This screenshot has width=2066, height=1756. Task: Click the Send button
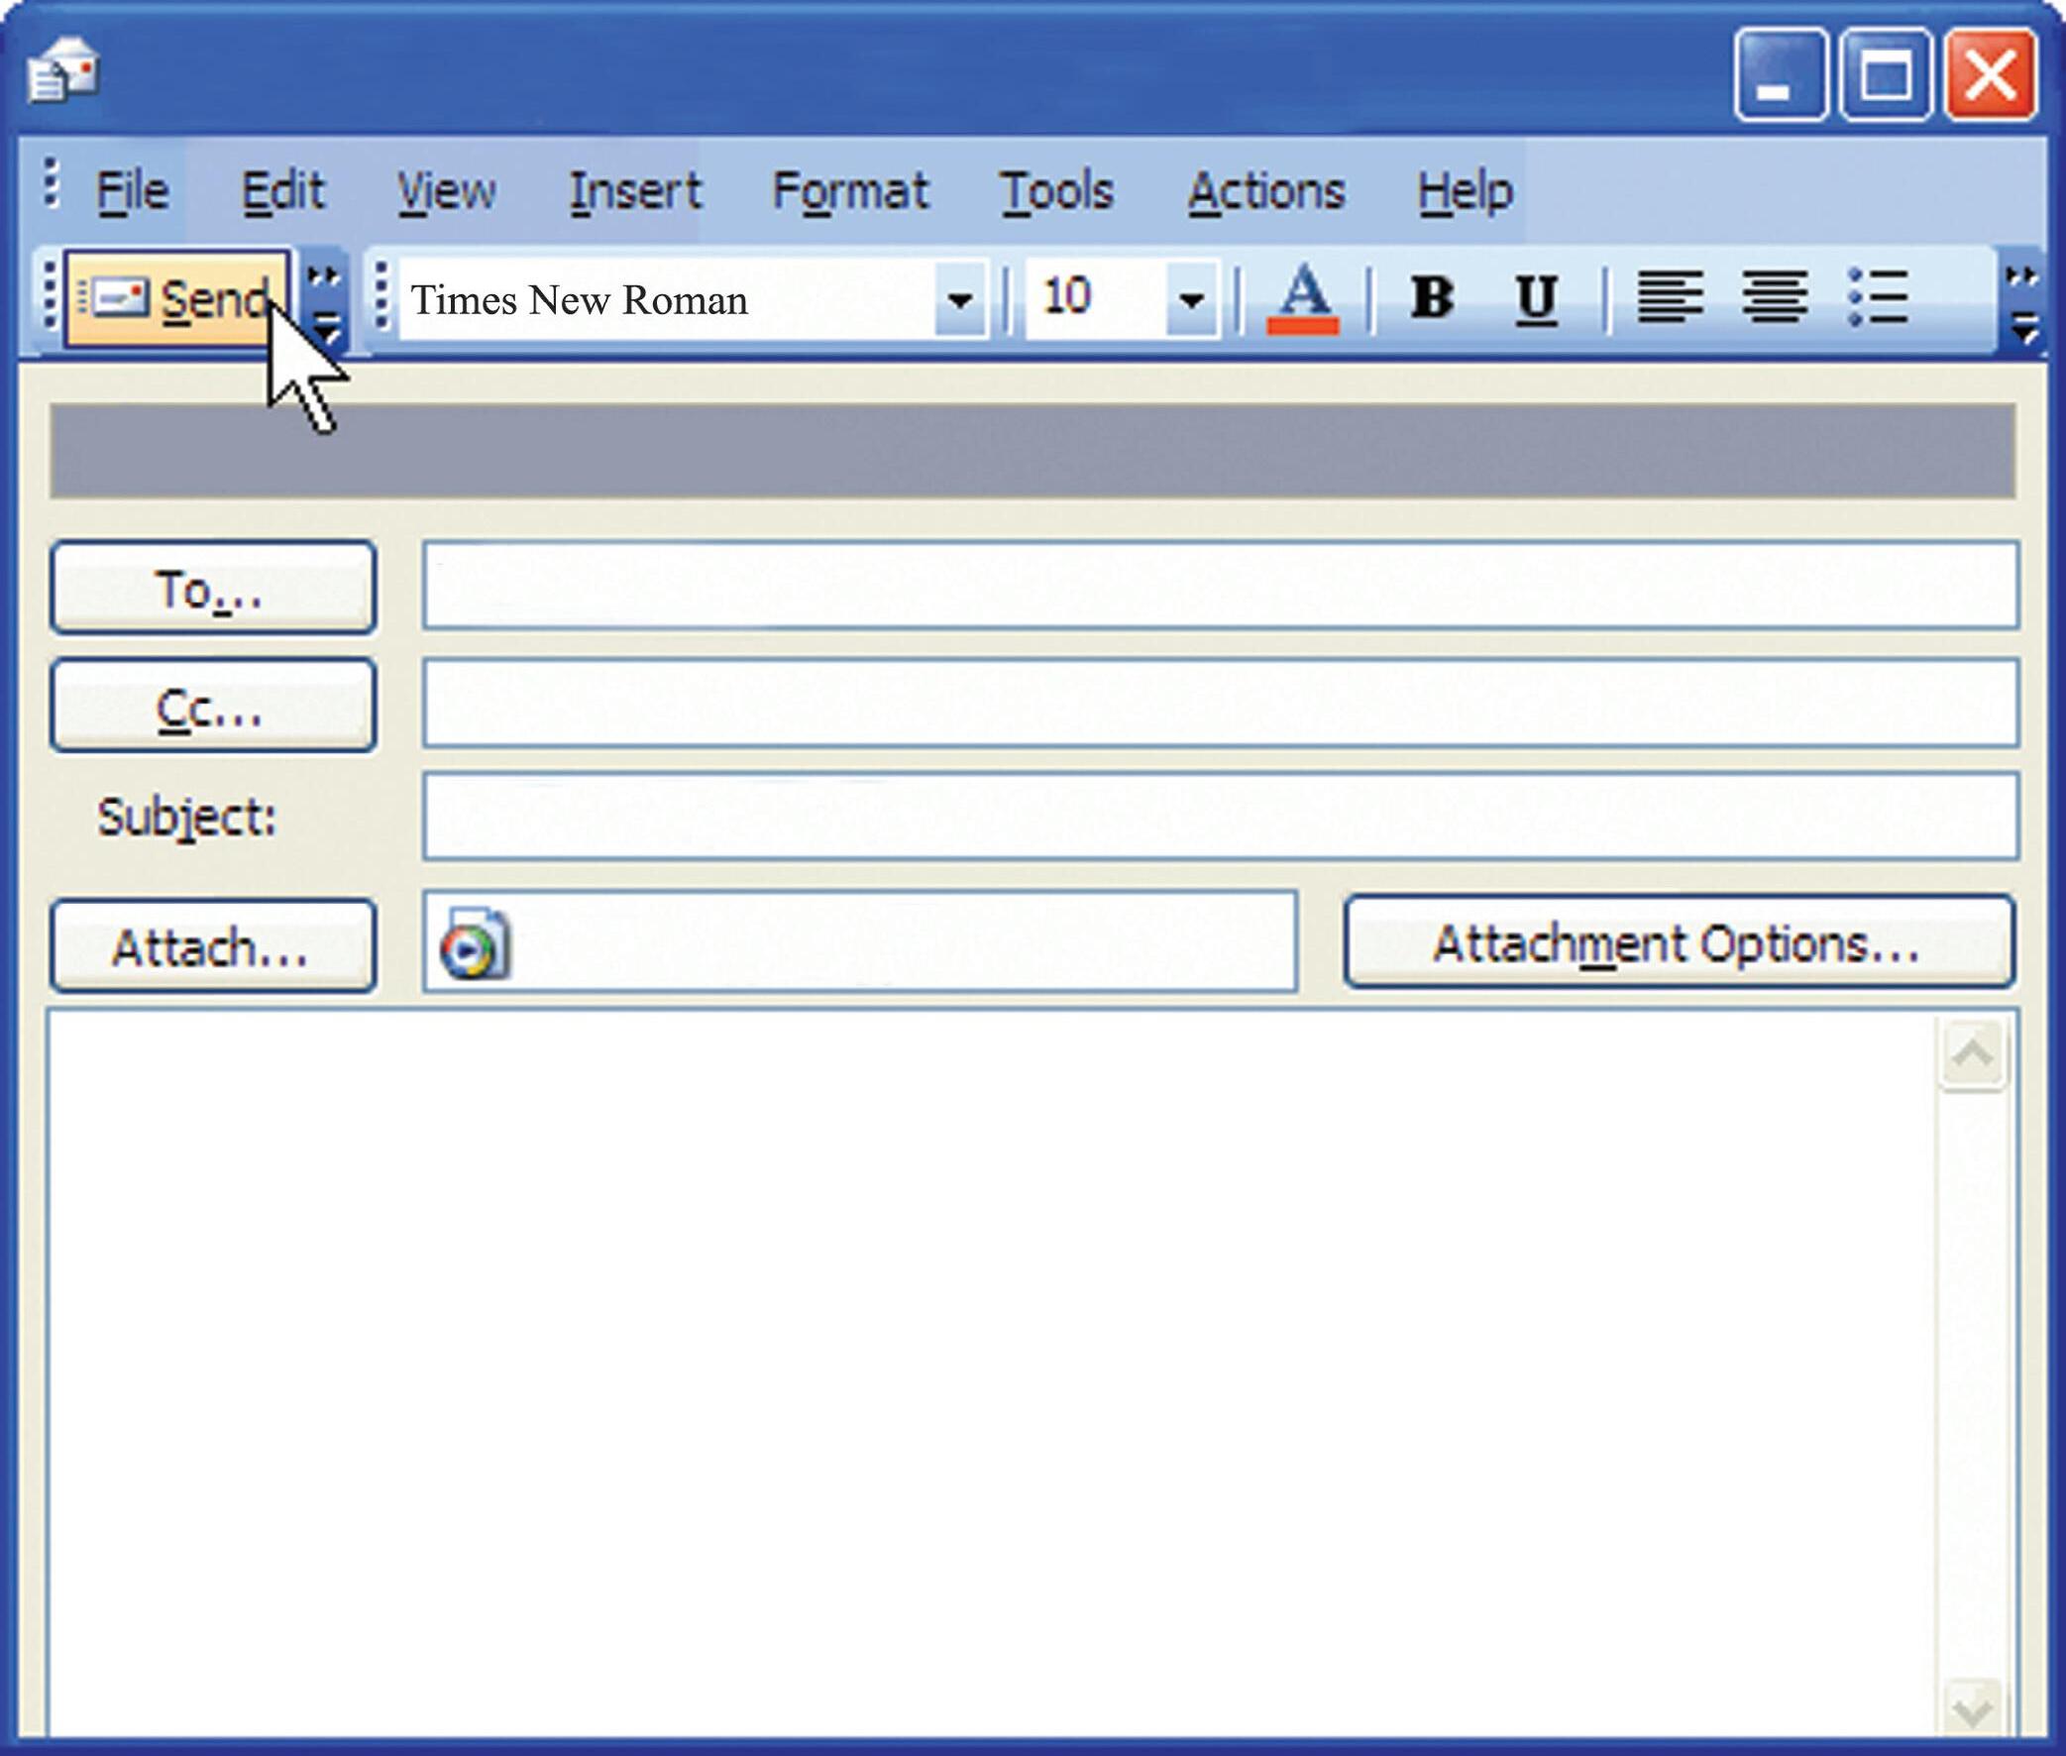177,298
